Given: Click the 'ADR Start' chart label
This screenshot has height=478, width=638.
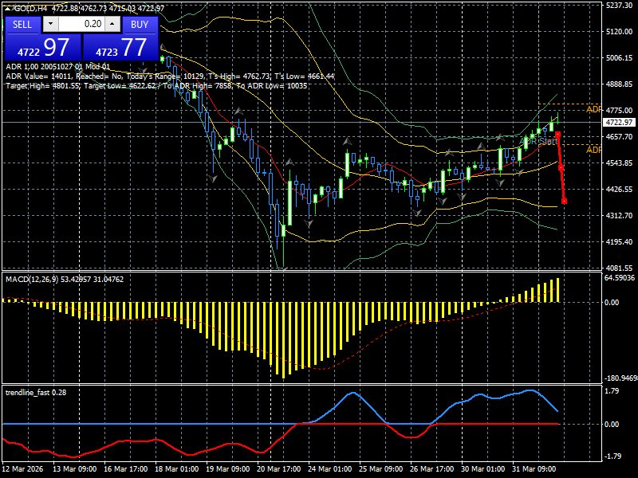Looking at the screenshot, I should tap(538, 141).
